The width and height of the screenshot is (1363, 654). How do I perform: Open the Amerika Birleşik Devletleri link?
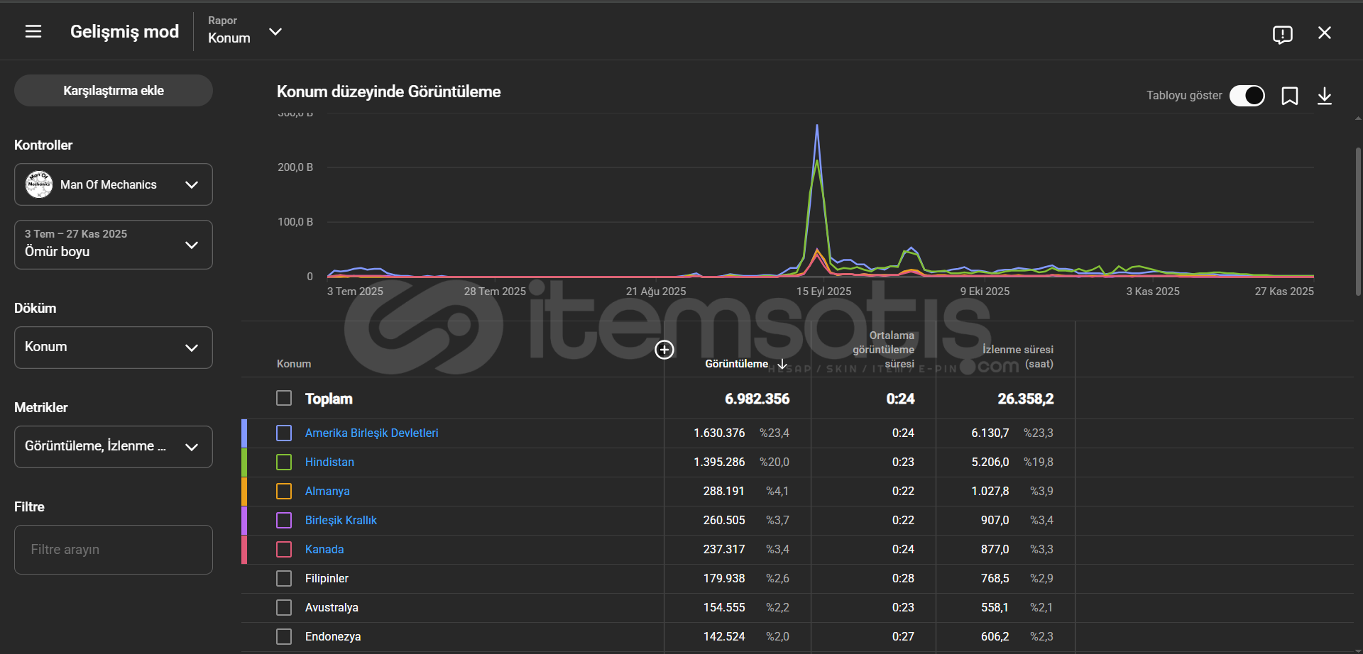tap(371, 433)
